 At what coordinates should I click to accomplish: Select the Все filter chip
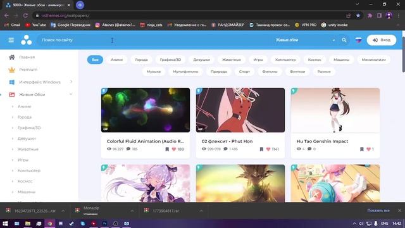click(95, 60)
